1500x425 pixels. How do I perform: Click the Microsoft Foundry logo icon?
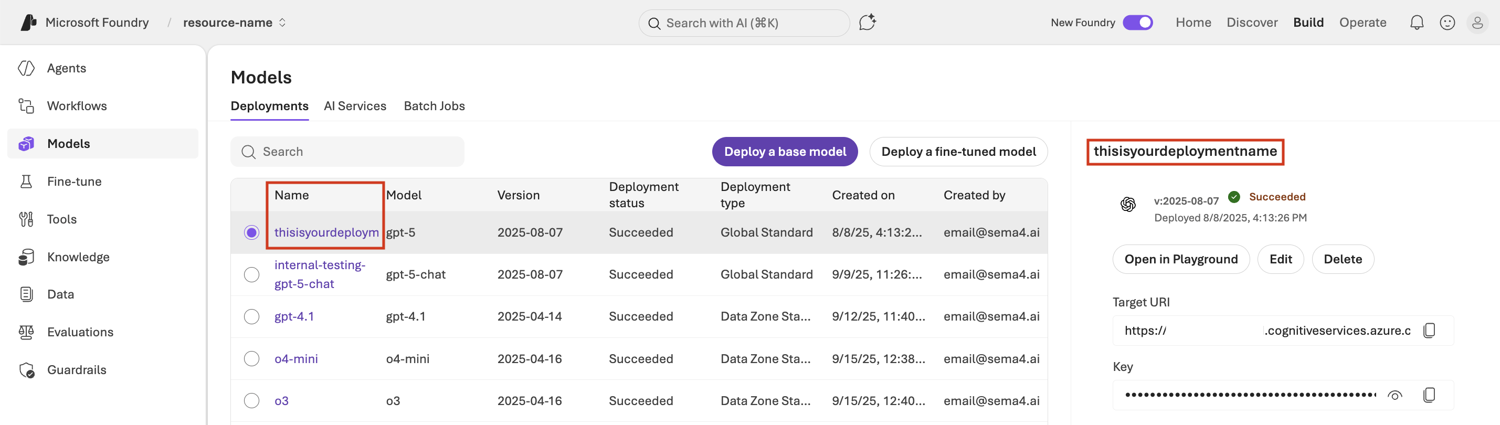(x=28, y=22)
